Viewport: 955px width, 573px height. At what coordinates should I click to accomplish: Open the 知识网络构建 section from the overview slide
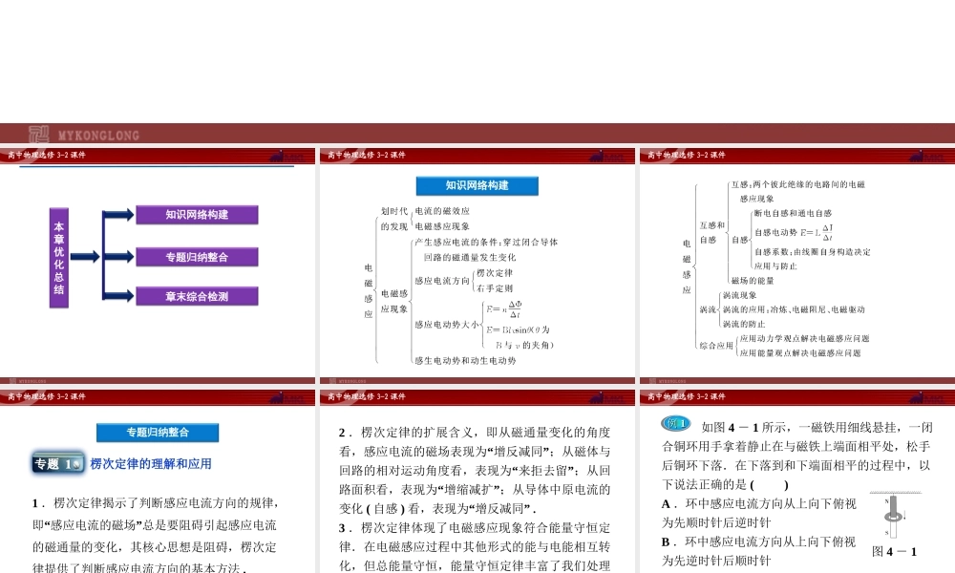point(196,215)
